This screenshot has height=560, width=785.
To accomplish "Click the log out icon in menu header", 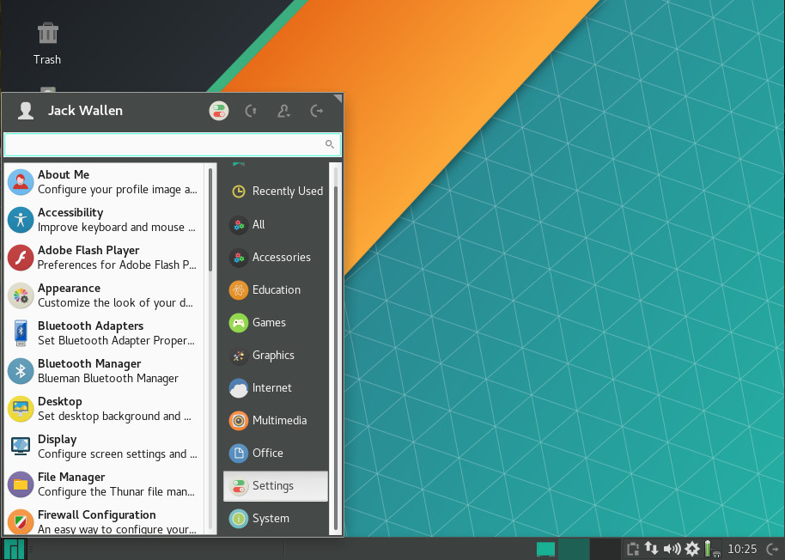I will (317, 111).
